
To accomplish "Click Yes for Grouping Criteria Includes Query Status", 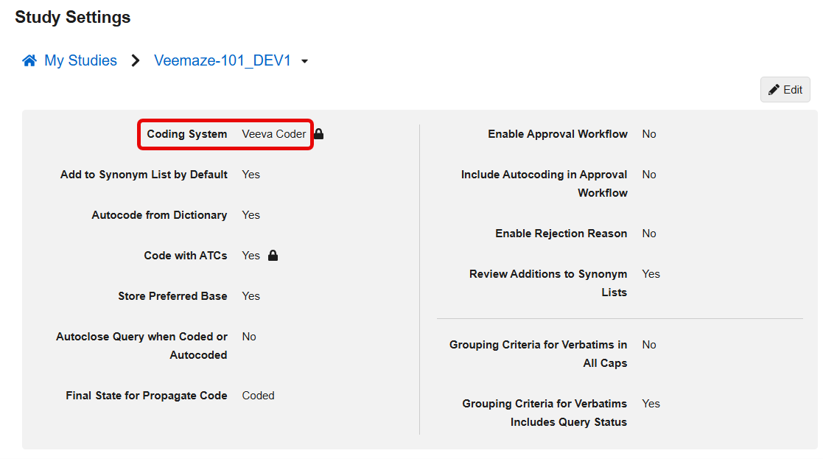I will tap(651, 404).
